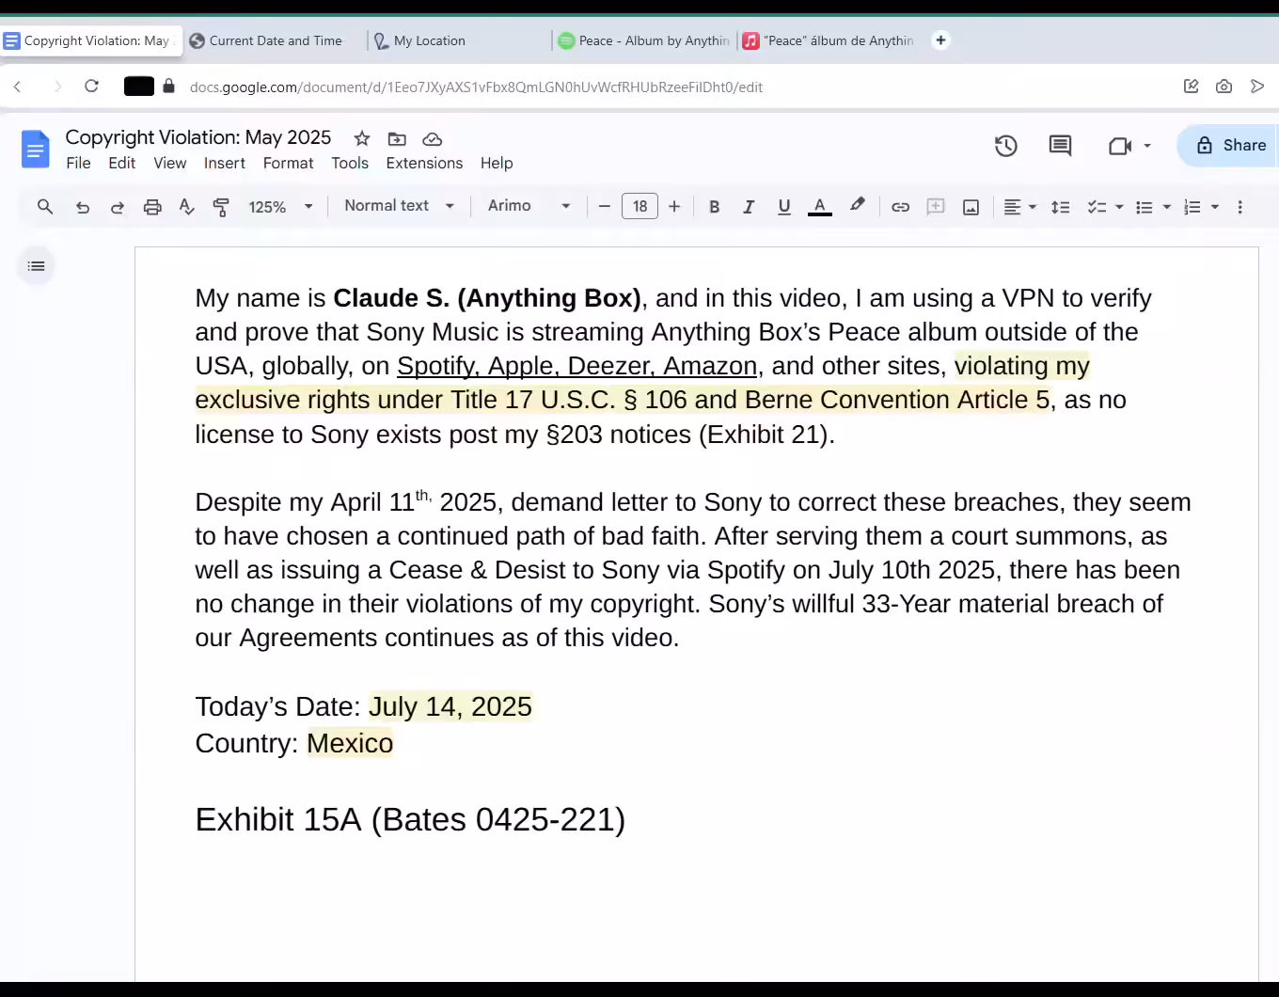Toggle the checklist button
Screen dimensions: 1279x997
[x=1097, y=207]
